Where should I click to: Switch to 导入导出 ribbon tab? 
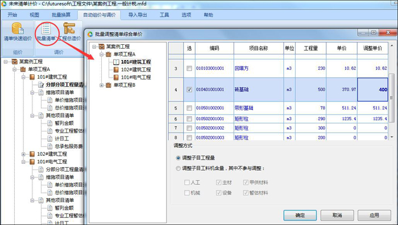pyautogui.click(x=138, y=15)
